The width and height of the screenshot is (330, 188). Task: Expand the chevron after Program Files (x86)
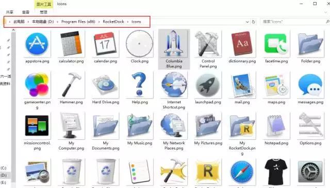[x=99, y=22]
